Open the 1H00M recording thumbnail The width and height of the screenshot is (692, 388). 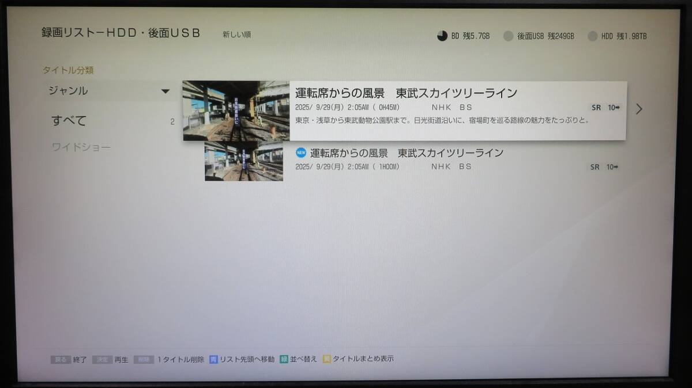pos(244,161)
